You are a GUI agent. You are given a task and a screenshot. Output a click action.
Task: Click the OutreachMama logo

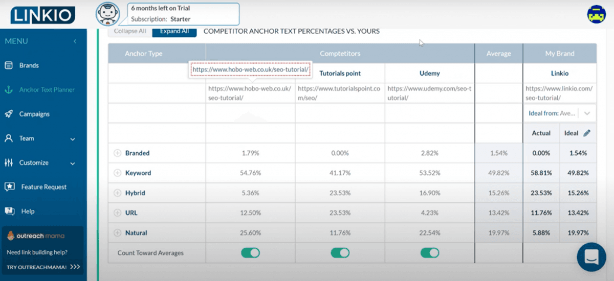pos(36,236)
